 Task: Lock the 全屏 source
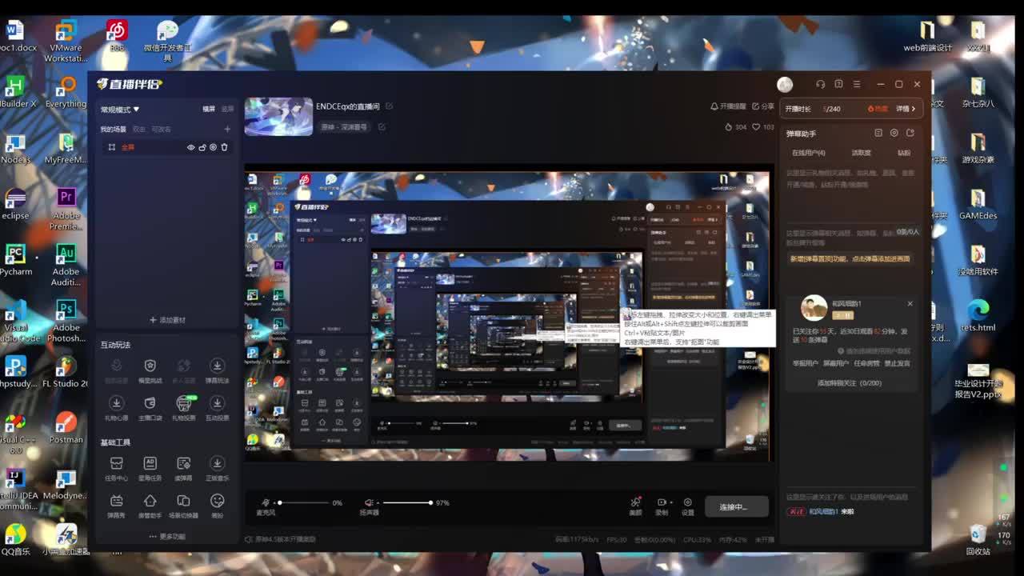coord(202,147)
